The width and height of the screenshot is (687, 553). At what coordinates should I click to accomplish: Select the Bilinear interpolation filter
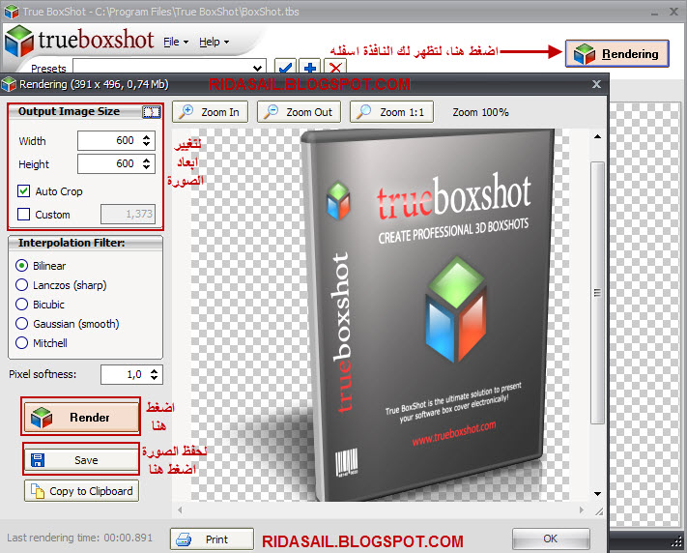click(21, 266)
